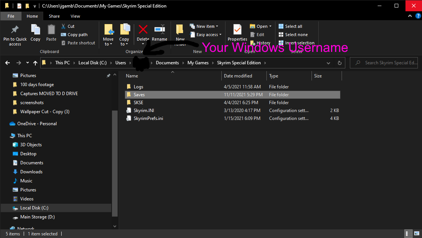Select This PC in navigation pane
422x238 pixels.
(x=24, y=136)
